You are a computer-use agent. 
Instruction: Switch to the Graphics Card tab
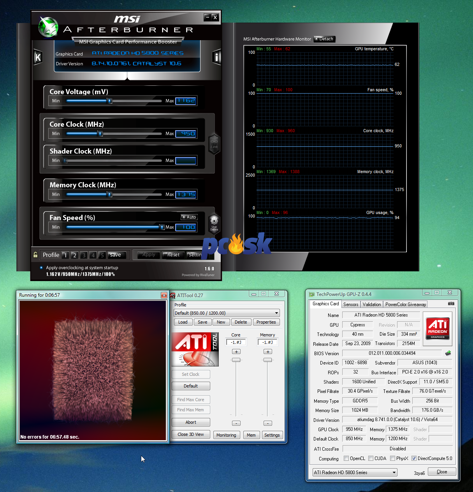tap(326, 304)
